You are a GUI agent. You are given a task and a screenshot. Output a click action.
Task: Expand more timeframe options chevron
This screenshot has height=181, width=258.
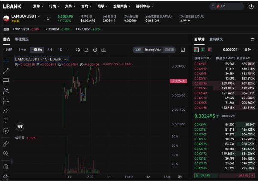coord(68,50)
